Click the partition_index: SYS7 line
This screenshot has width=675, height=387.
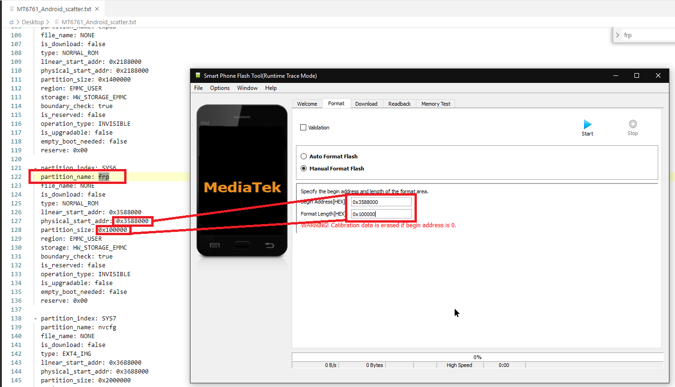(x=75, y=319)
